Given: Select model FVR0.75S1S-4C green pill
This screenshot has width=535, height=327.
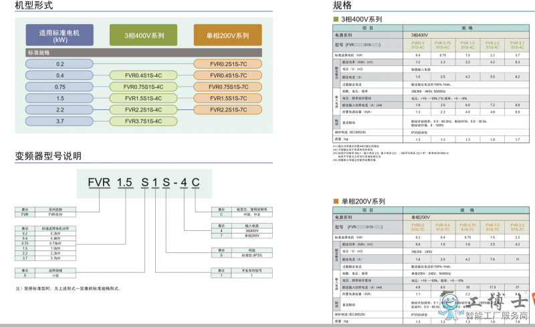Looking at the screenshot, I should click(143, 87).
